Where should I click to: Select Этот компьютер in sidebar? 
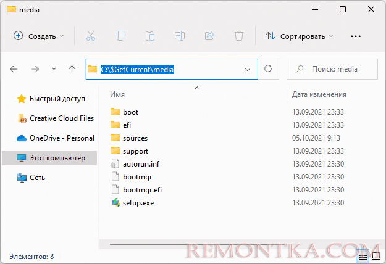coord(49,158)
